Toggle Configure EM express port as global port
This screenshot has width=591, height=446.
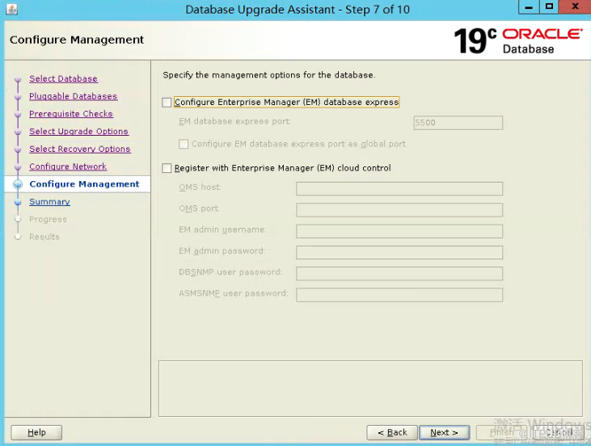(x=184, y=144)
